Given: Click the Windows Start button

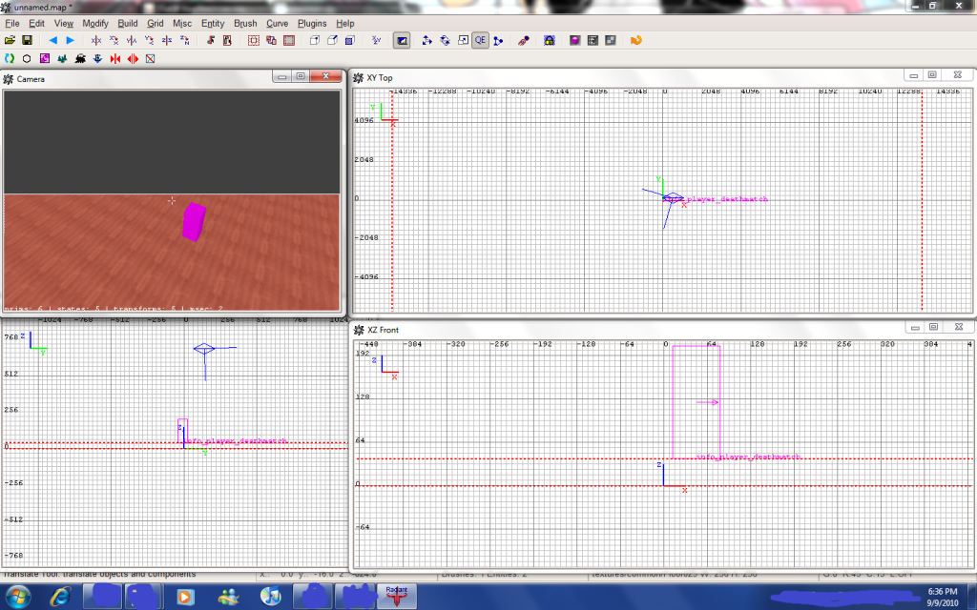Looking at the screenshot, I should coord(19,597).
